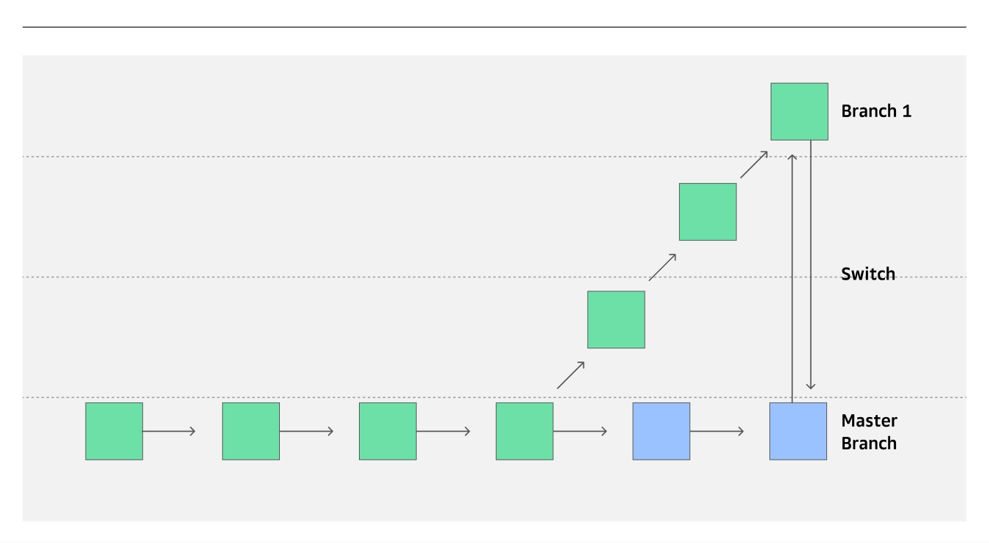Click the Master Branch label

click(869, 432)
